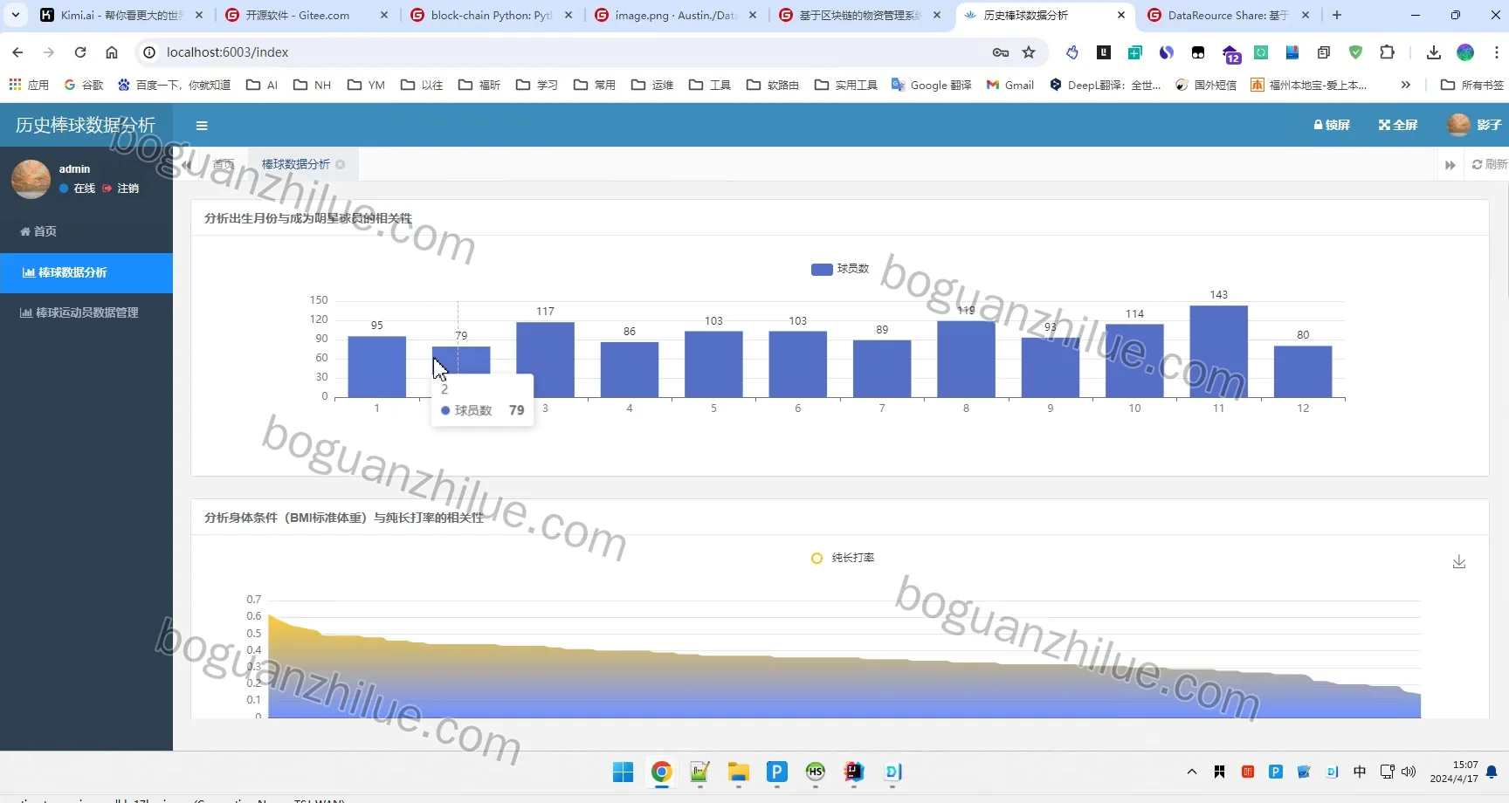The width and height of the screenshot is (1509, 803).
Task: Click the hamburger sidebar toggle icon
Action: click(x=202, y=126)
